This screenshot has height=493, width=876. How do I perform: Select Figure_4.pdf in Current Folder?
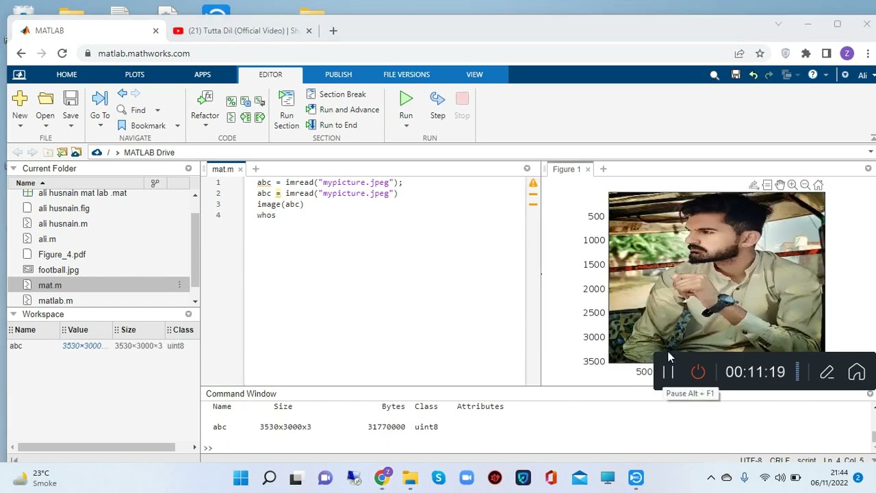(x=62, y=255)
